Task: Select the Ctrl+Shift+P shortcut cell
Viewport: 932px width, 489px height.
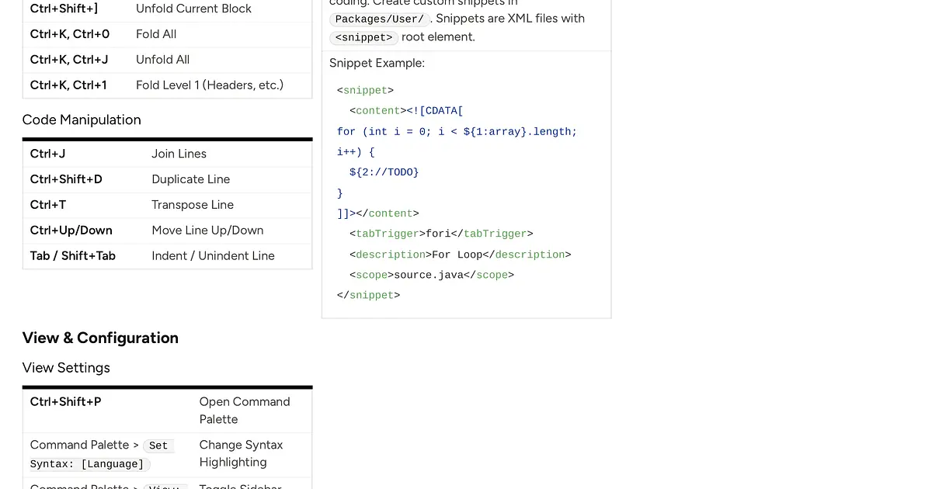Action: pos(65,401)
